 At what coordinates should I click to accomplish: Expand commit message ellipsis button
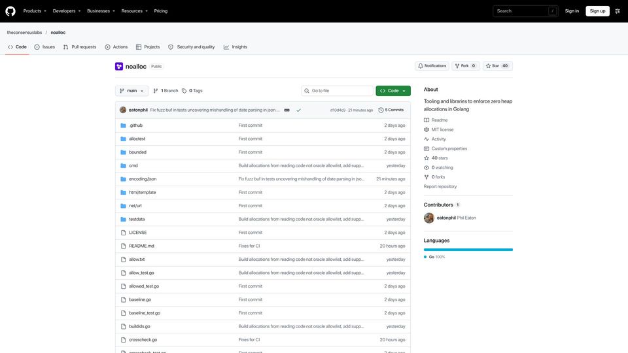(x=287, y=110)
